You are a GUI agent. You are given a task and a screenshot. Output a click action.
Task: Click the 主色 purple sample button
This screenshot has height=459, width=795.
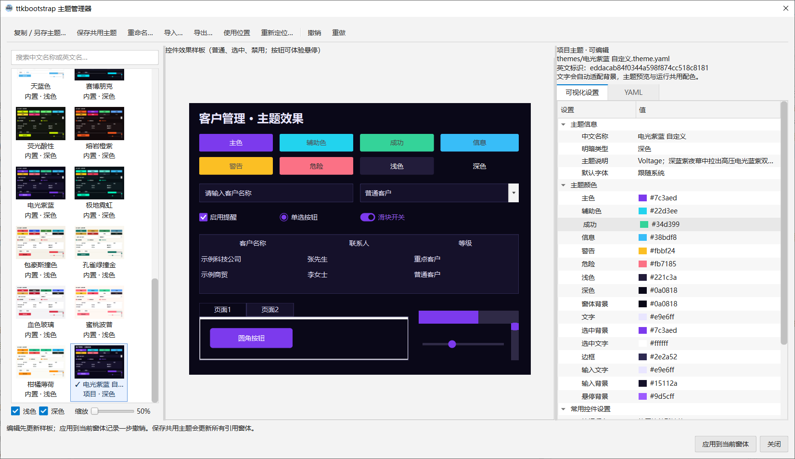tap(236, 143)
